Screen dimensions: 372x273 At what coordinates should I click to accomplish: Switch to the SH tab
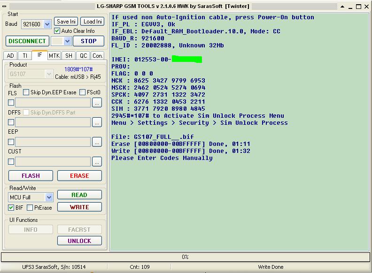(69, 56)
